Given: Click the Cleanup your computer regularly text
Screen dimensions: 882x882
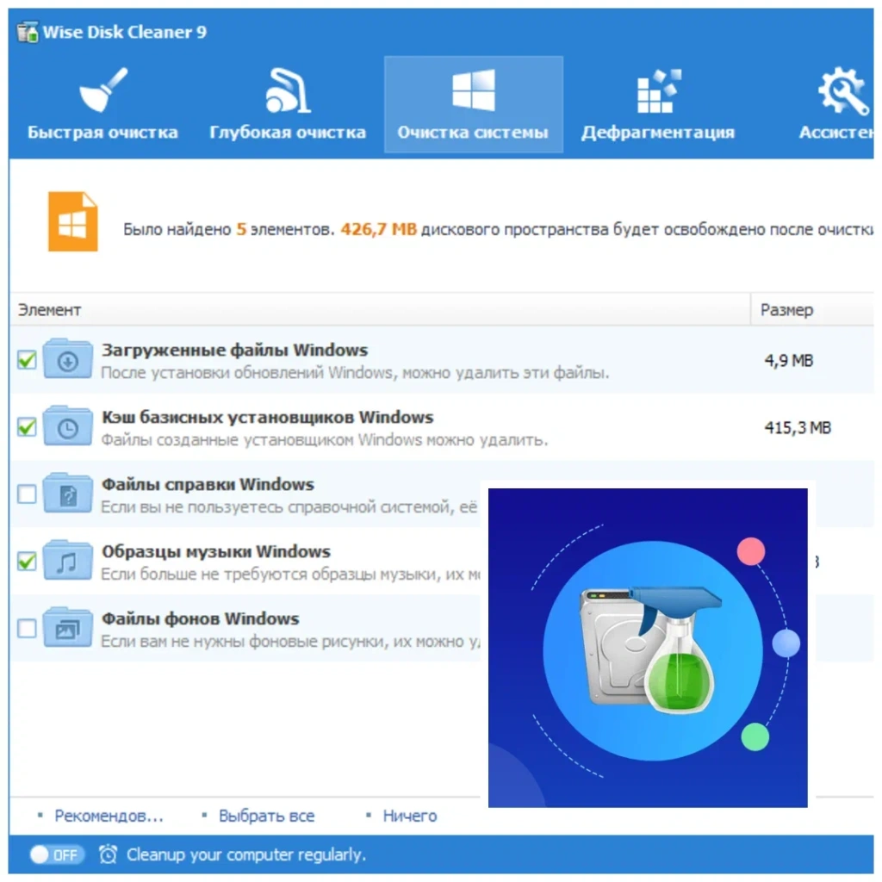Looking at the screenshot, I should 246,854.
